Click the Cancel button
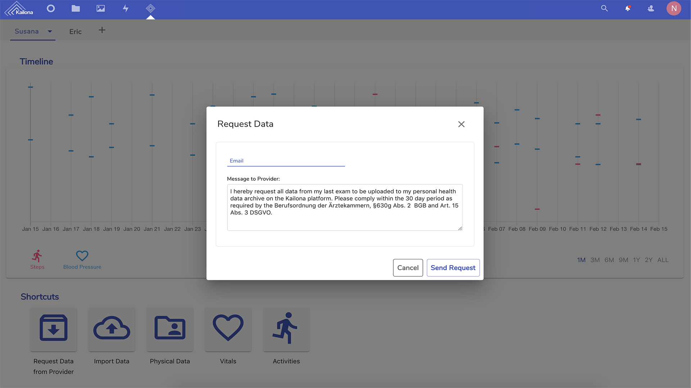 408,268
